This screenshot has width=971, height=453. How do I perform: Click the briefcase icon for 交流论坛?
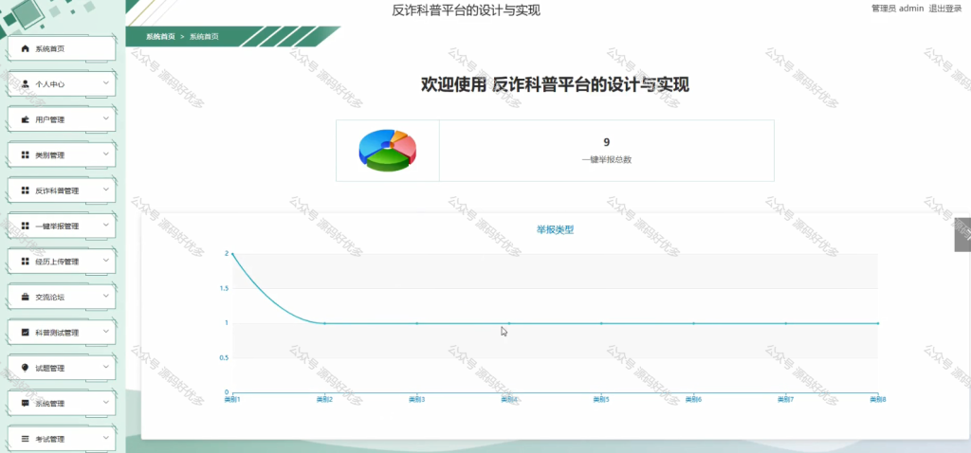click(26, 297)
